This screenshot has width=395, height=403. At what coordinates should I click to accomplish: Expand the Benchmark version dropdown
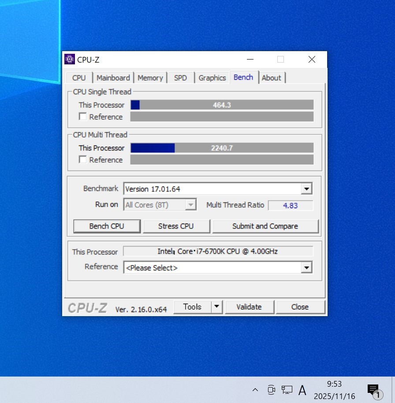click(x=306, y=189)
